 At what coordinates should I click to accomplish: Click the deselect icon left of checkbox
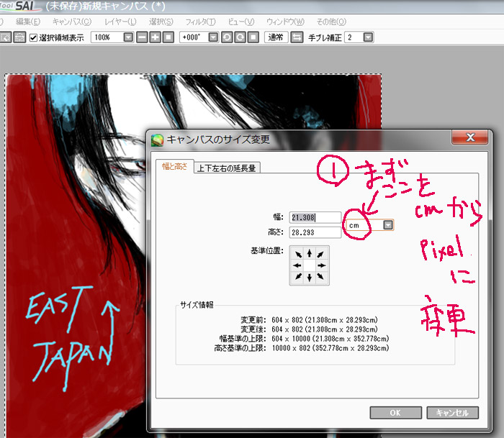pos(6,37)
